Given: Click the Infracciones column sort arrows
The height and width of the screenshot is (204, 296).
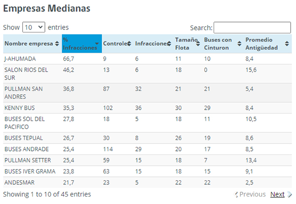Looking at the screenshot, I should [x=168, y=44].
